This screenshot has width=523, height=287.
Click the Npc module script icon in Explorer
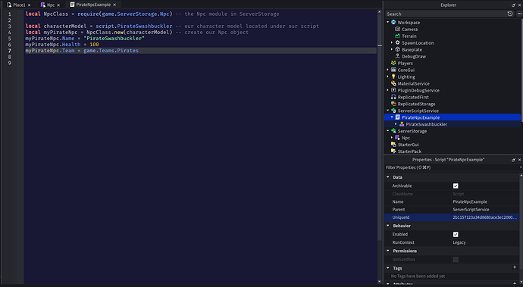click(398, 138)
